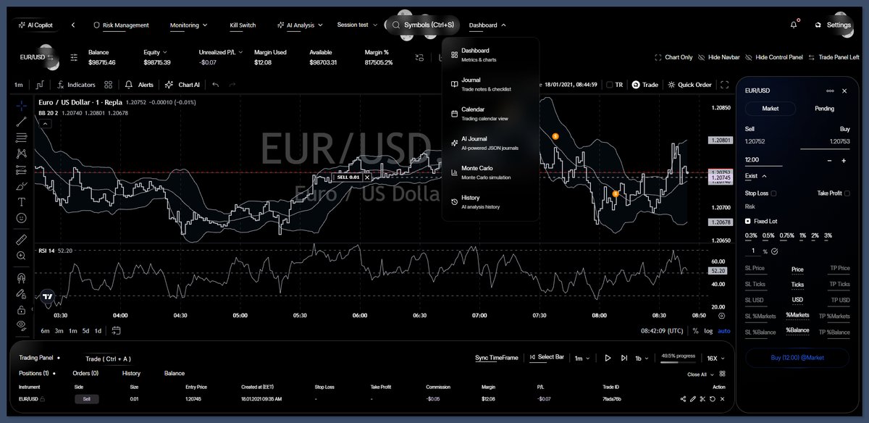Collapse the BB indicator legend arrow
This screenshot has height=423, width=869.
(x=45, y=124)
